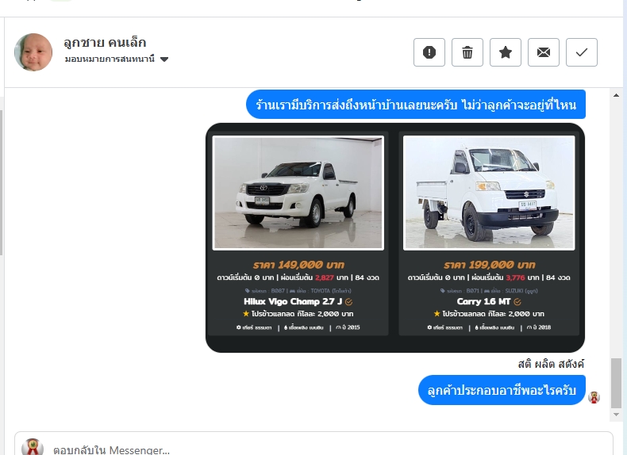Mark conversation unread with envelope icon

tap(544, 52)
